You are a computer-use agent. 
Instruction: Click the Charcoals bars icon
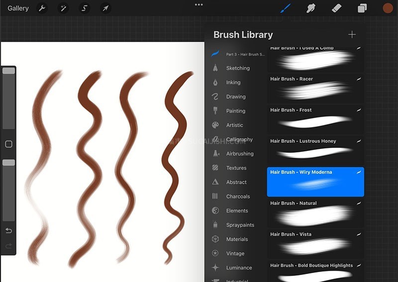click(215, 196)
